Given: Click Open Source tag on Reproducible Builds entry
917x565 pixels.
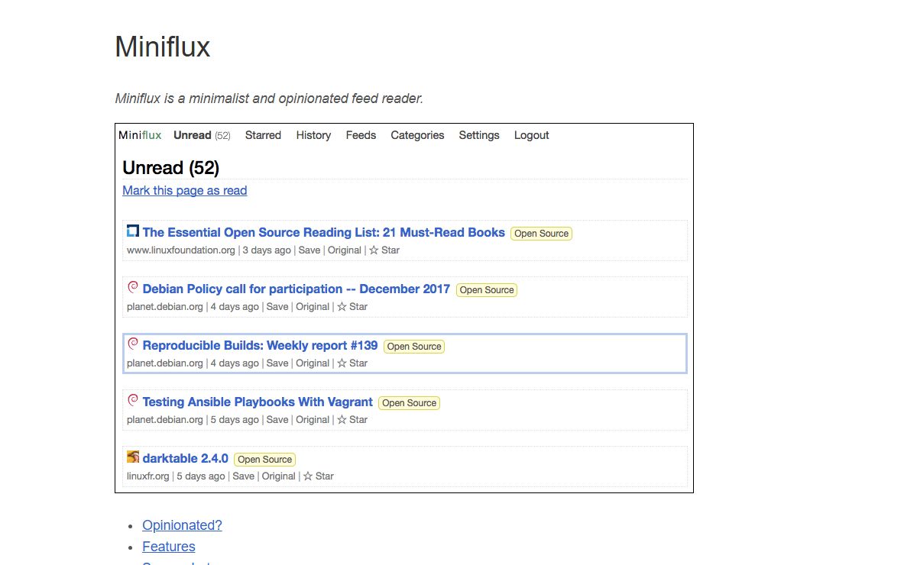Looking at the screenshot, I should point(414,347).
